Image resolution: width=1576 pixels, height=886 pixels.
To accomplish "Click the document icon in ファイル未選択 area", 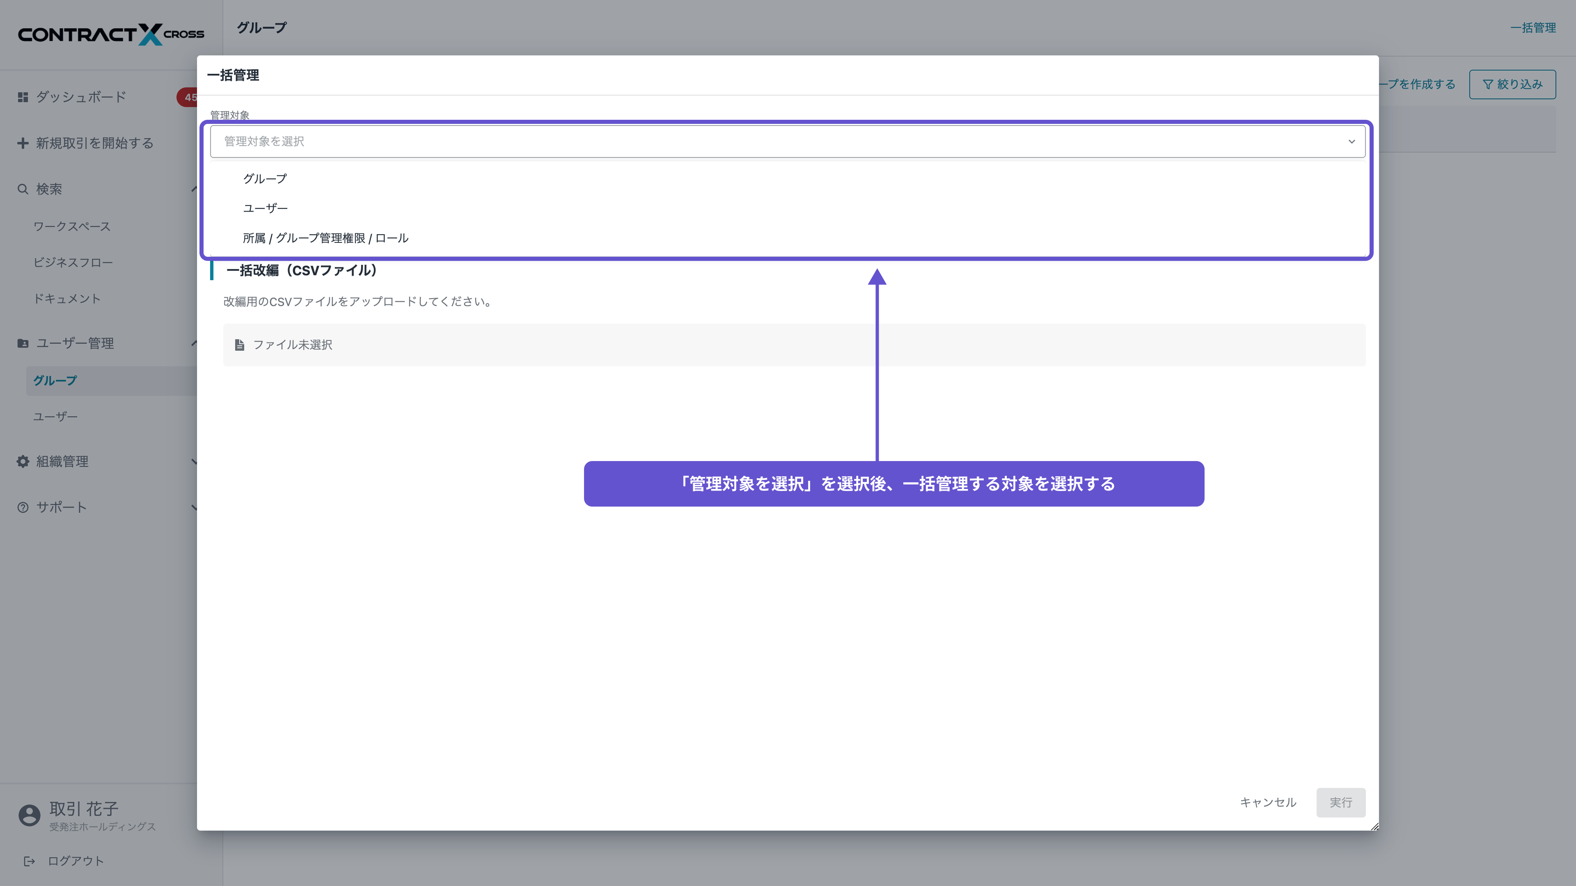I will pos(240,344).
